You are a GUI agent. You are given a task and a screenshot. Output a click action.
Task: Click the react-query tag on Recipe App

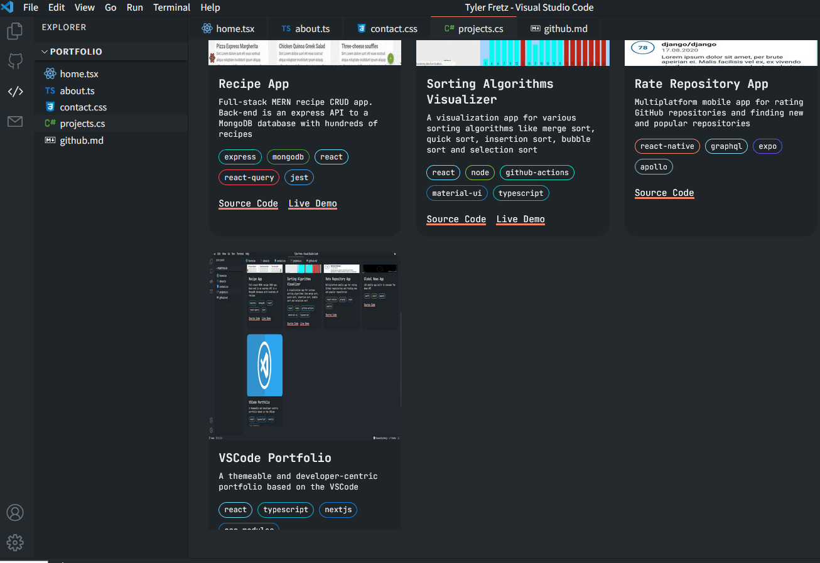click(x=249, y=177)
